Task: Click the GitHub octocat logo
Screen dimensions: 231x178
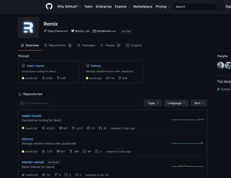Action: 49,6
